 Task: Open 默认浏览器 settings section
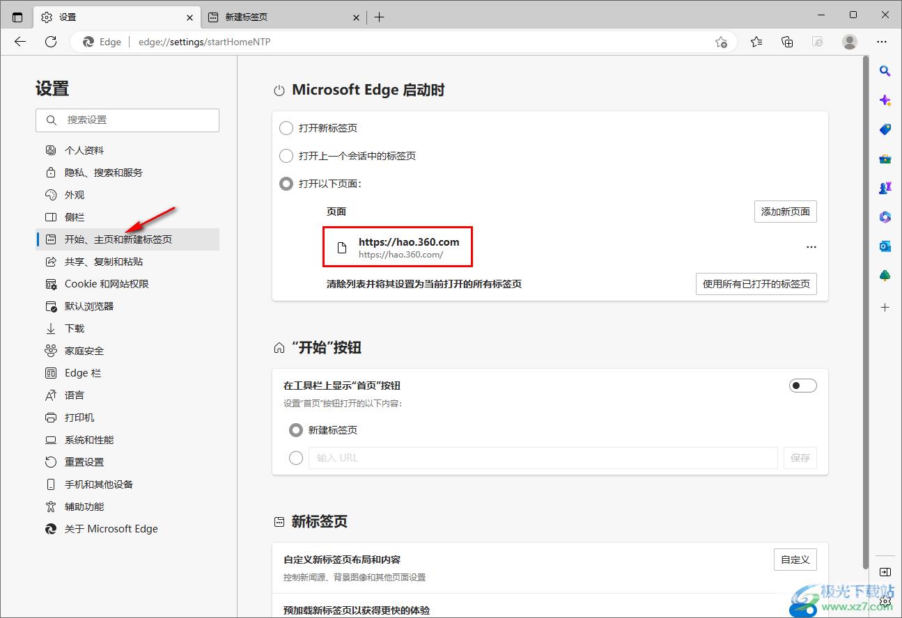[x=127, y=306]
